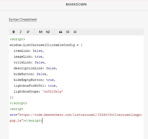Click the MARKDOWN panel title
The width and height of the screenshot is (148, 139).
coord(76,4)
